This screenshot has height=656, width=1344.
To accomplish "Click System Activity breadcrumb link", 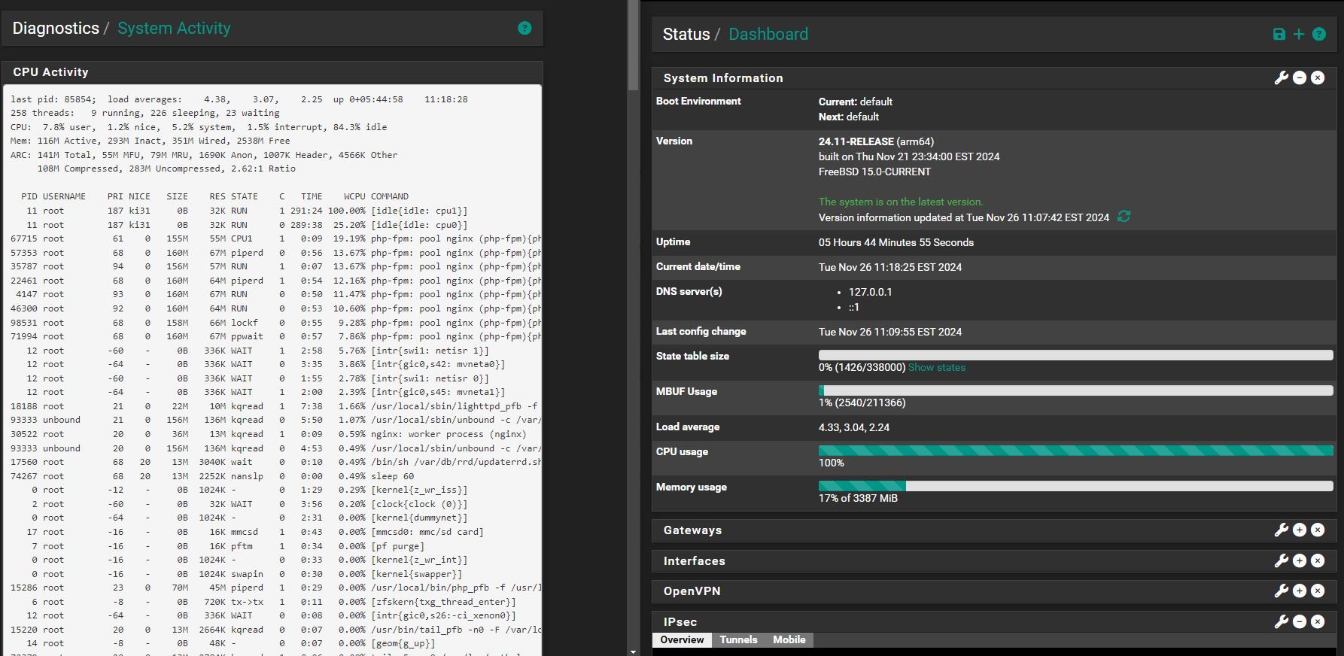I will point(174,28).
